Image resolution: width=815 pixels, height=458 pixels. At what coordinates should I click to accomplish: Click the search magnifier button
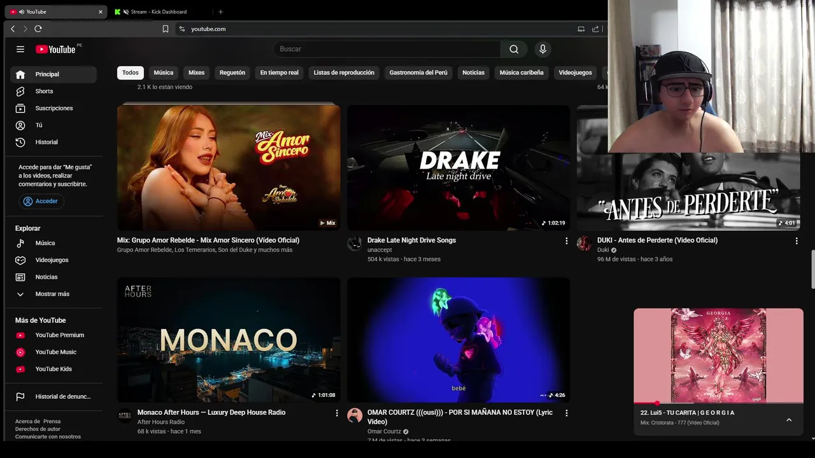pos(514,49)
